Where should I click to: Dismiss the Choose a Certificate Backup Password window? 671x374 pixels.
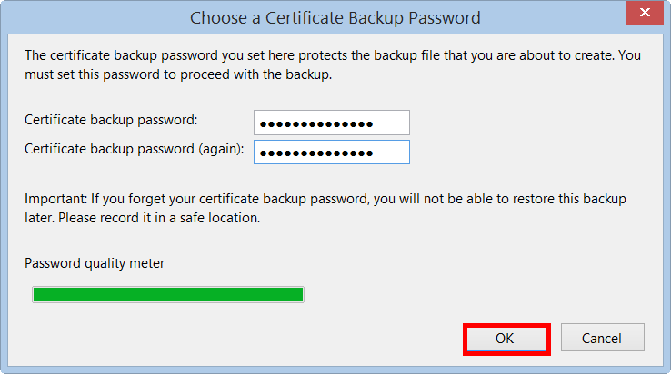click(645, 16)
